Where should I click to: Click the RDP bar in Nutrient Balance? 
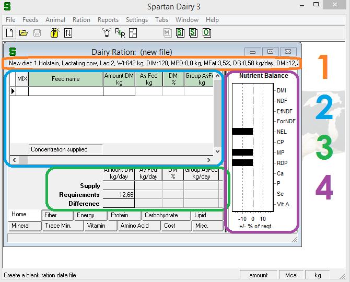(242, 162)
